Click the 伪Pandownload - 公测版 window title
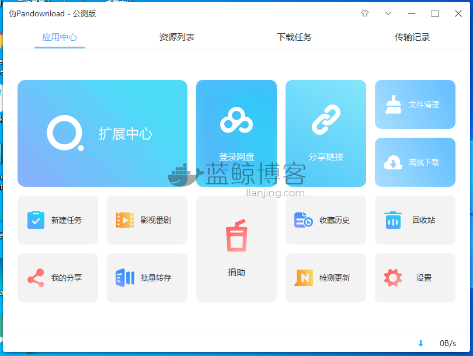Viewport: 473px width, 356px height. 52,13
